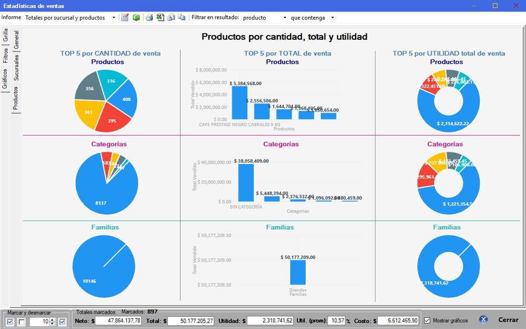Export results to Excel
Screen dimensions: 526x329
160,17
